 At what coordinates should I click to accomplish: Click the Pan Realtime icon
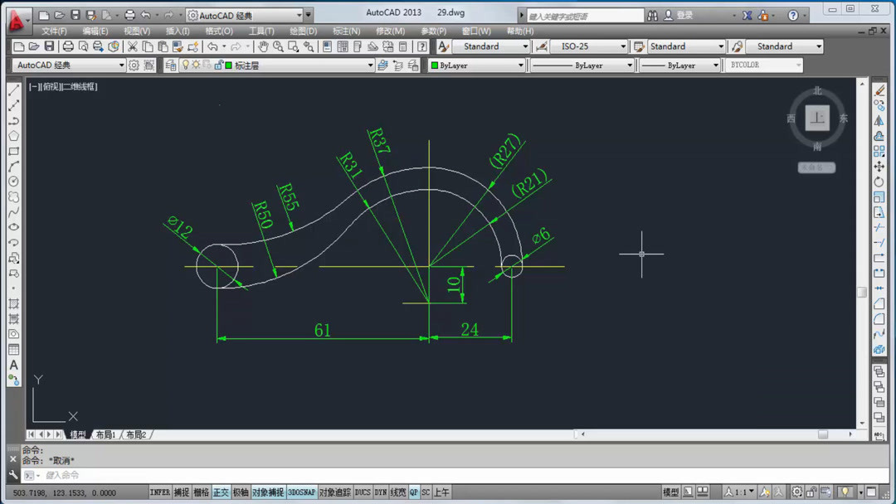tap(263, 47)
